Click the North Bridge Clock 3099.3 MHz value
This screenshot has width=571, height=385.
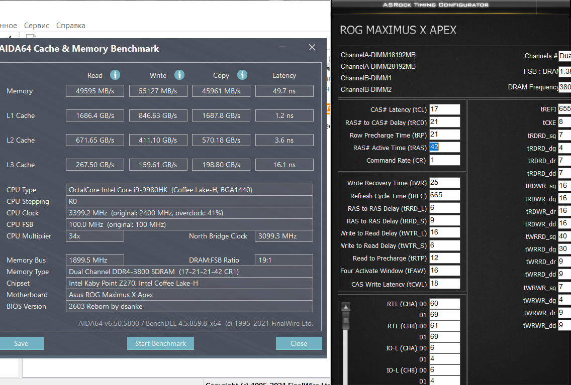(283, 236)
